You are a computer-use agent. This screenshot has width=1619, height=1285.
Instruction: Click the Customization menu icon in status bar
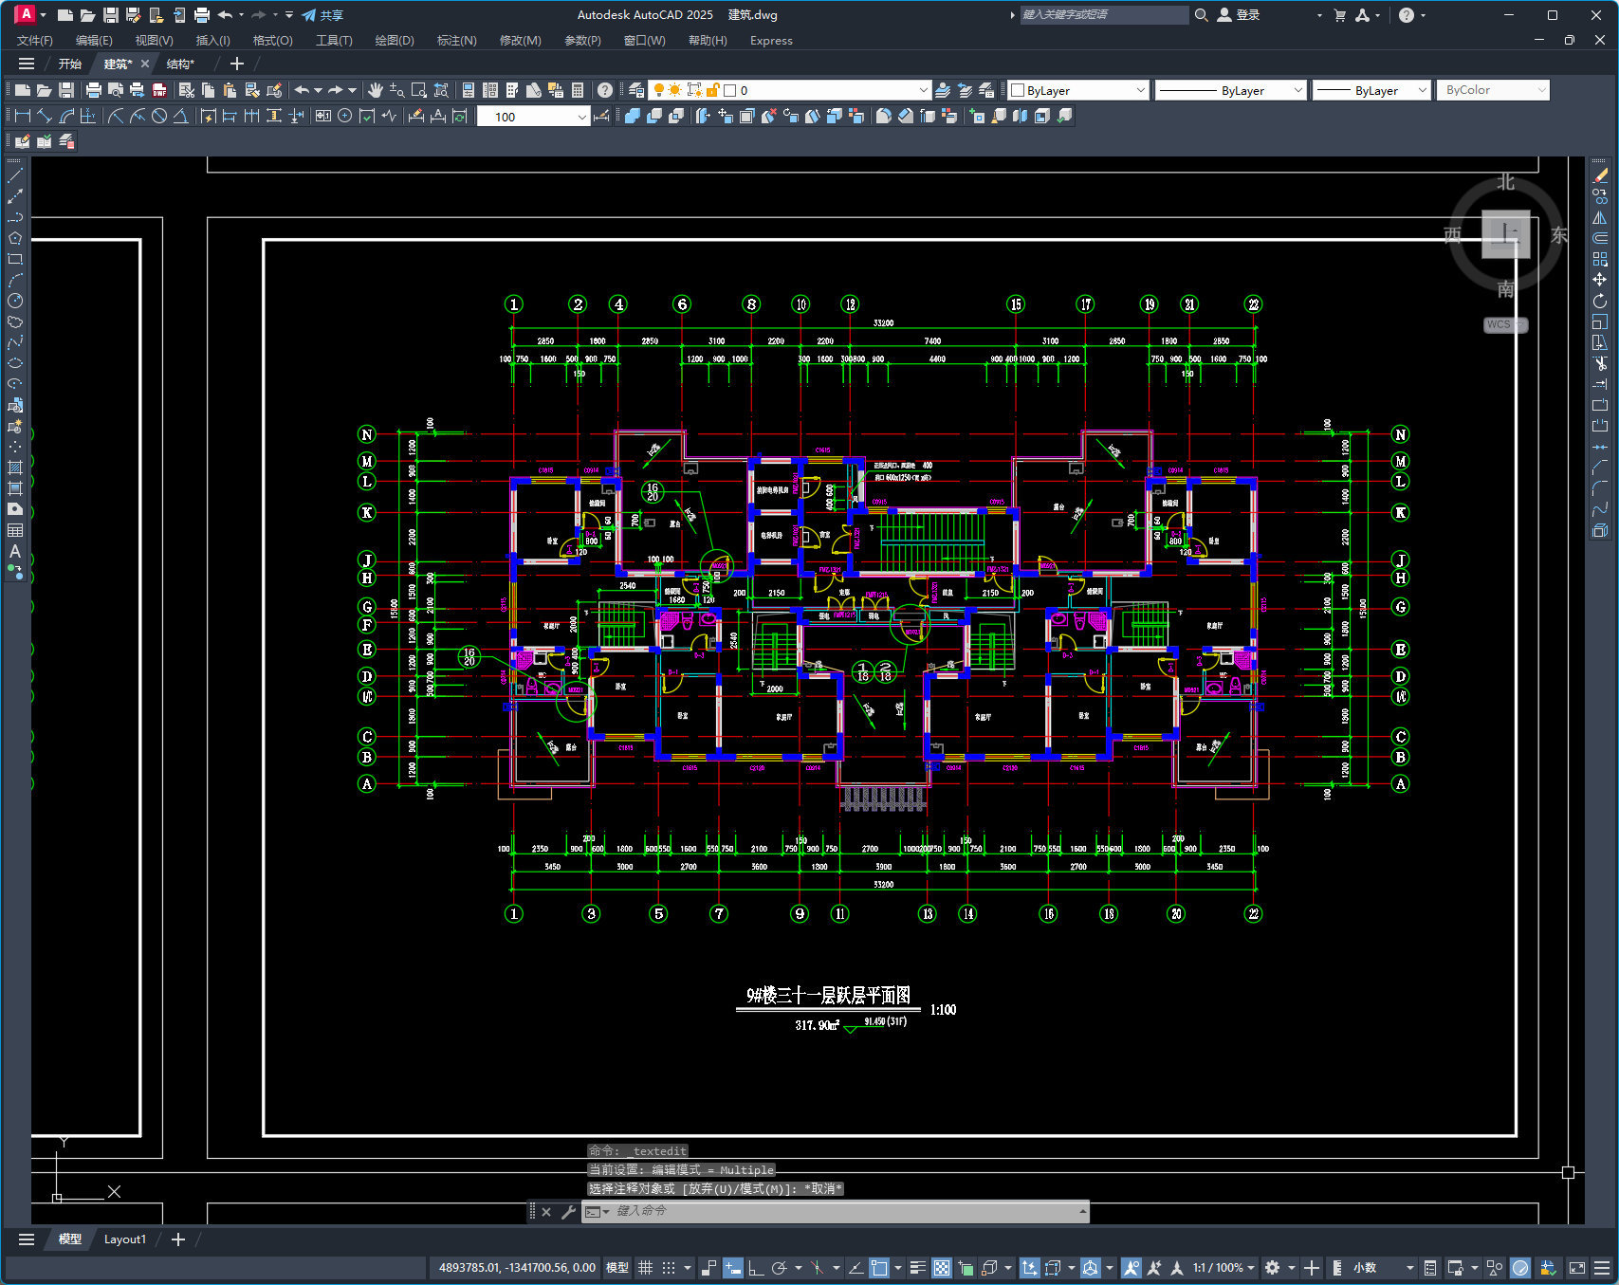(1602, 1268)
